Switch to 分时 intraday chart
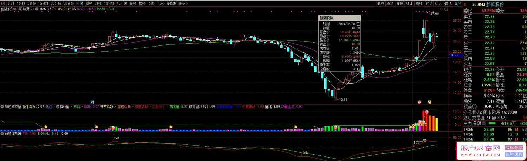The image size is (527, 161). [x=11, y=3]
